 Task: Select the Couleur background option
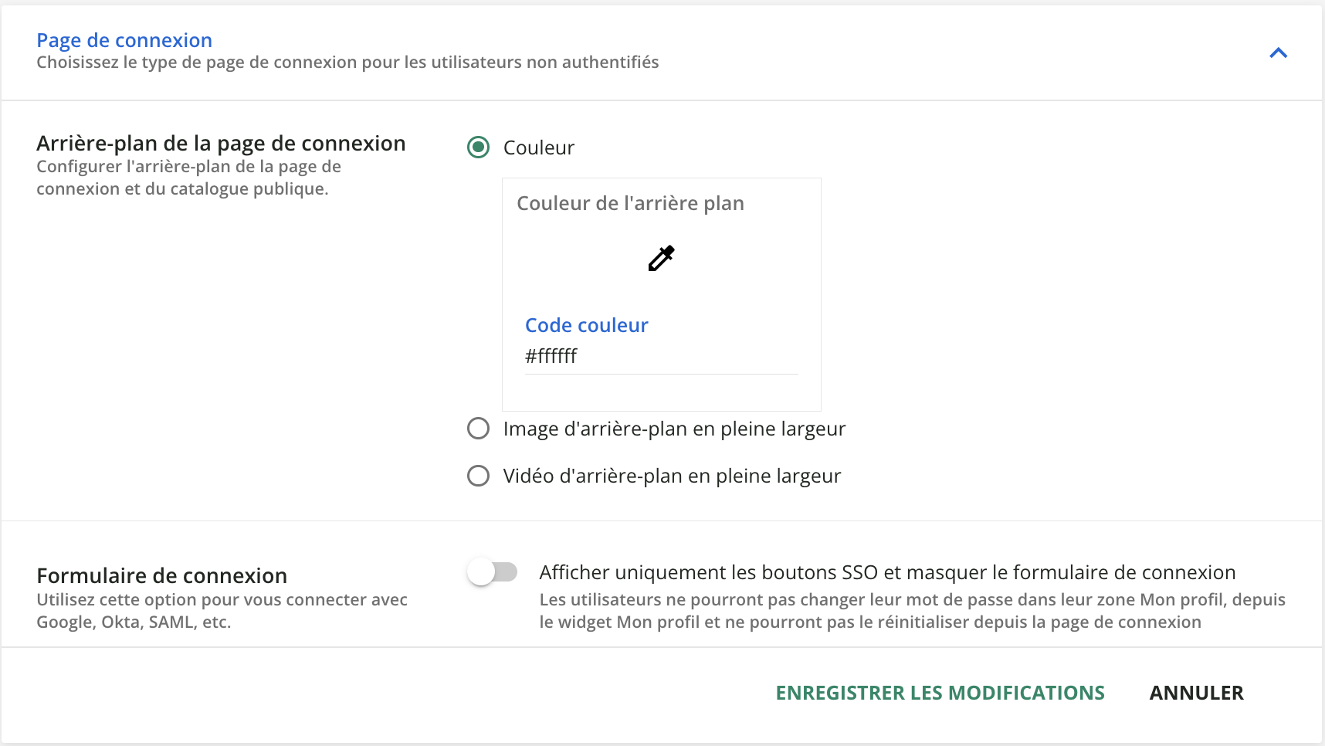coord(478,147)
